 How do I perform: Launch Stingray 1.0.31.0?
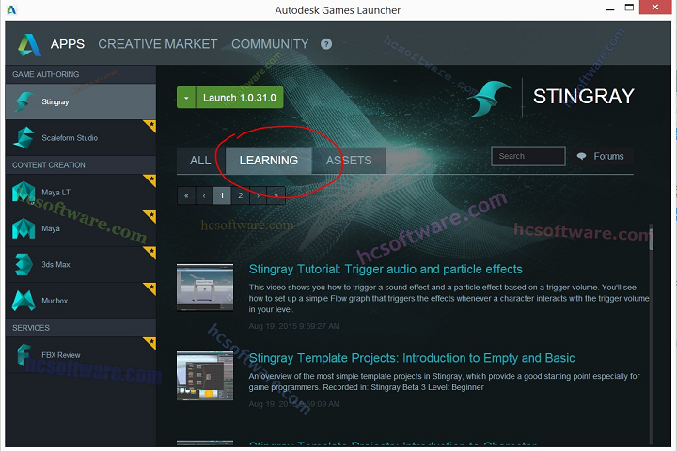click(x=240, y=98)
